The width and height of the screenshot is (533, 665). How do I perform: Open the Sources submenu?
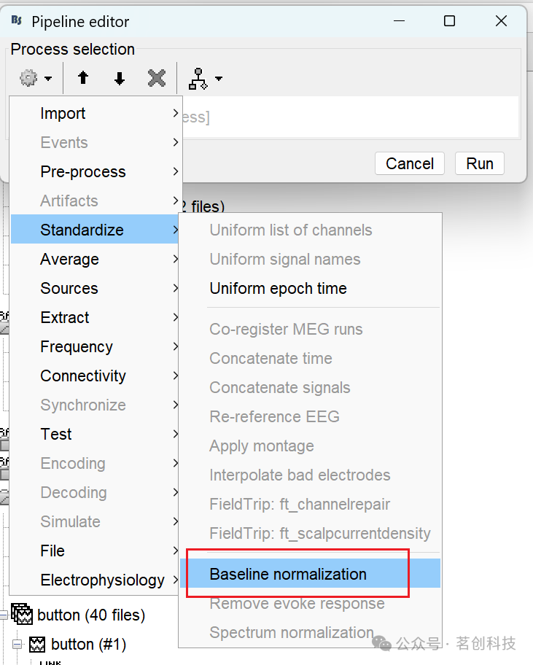point(96,289)
